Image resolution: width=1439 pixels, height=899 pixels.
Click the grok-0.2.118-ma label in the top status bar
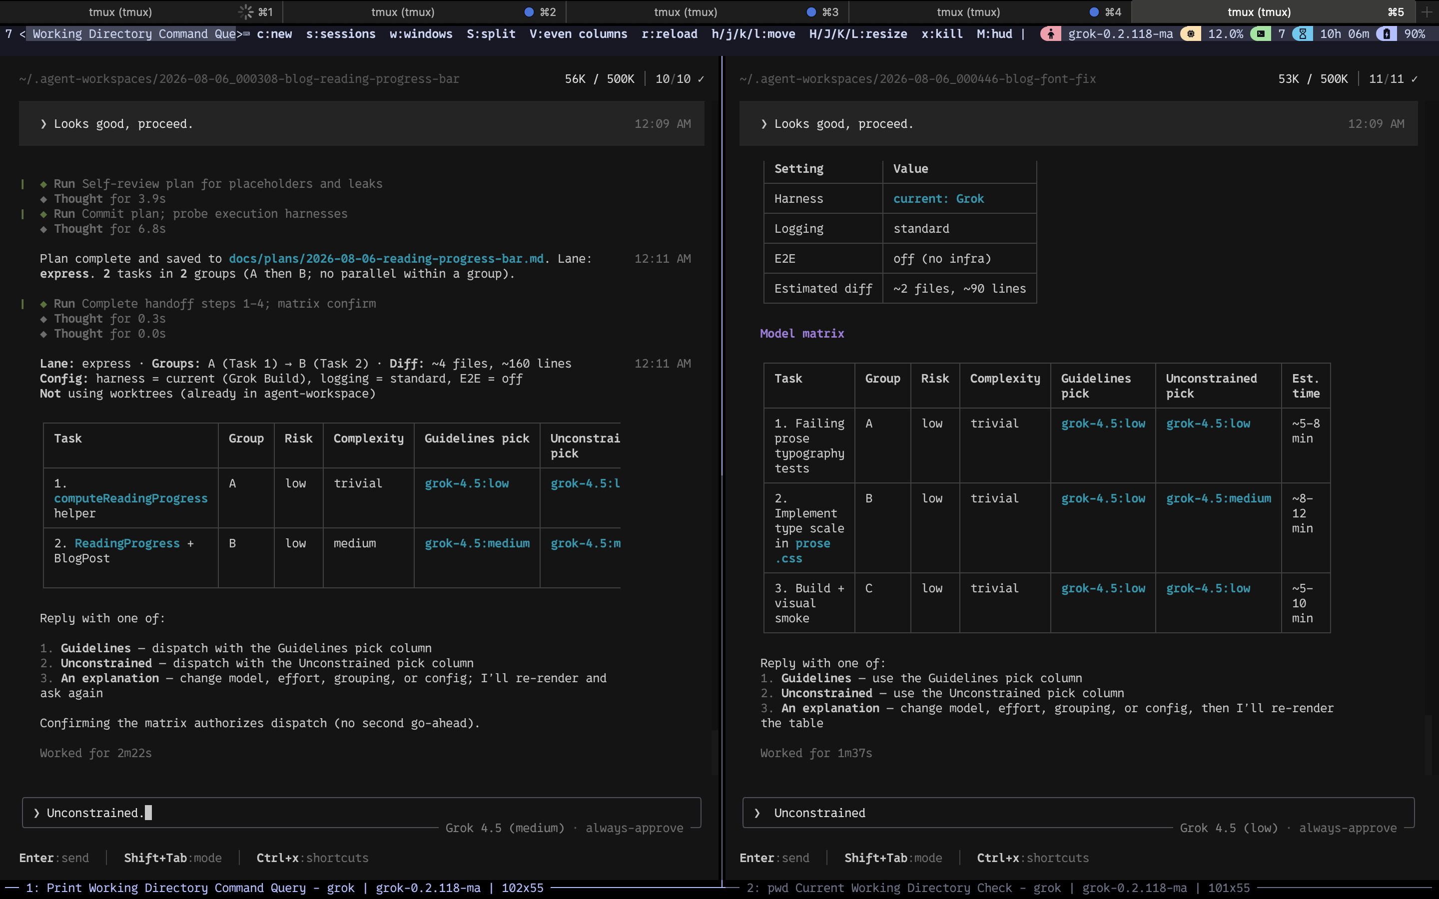point(1120,34)
